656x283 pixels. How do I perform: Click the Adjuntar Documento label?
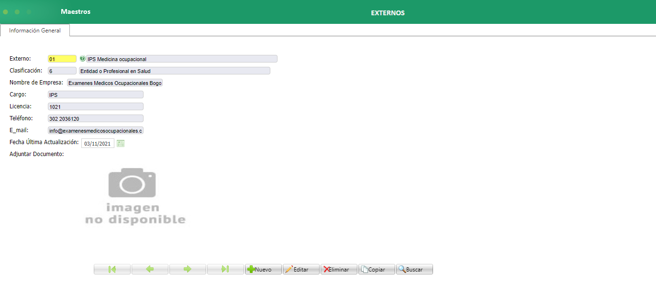pyautogui.click(x=37, y=154)
